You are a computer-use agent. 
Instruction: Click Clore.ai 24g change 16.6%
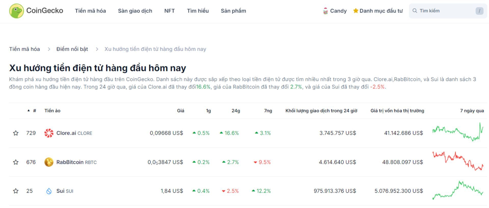pos(229,133)
